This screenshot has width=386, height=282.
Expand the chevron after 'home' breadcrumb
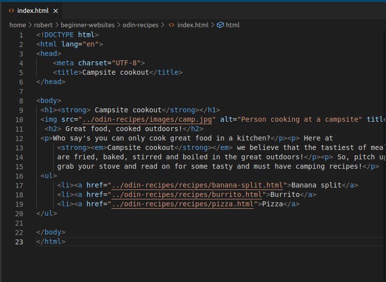click(30, 25)
